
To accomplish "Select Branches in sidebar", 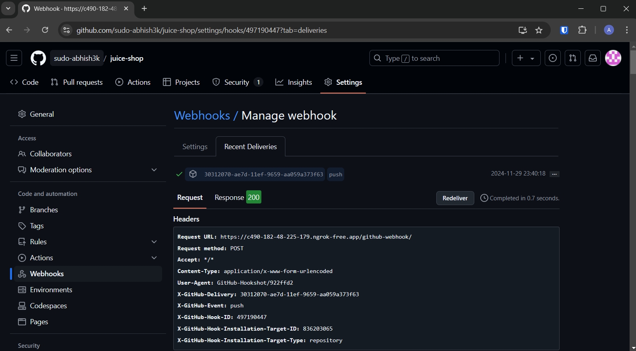I will [x=88, y=210].
